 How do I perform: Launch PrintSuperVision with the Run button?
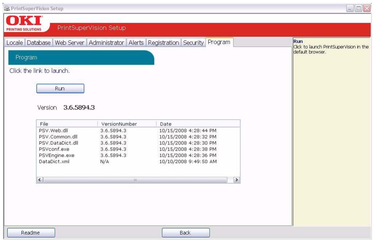(60, 88)
